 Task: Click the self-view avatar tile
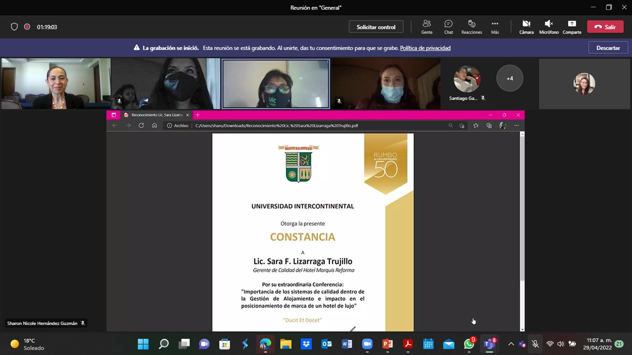pos(584,83)
